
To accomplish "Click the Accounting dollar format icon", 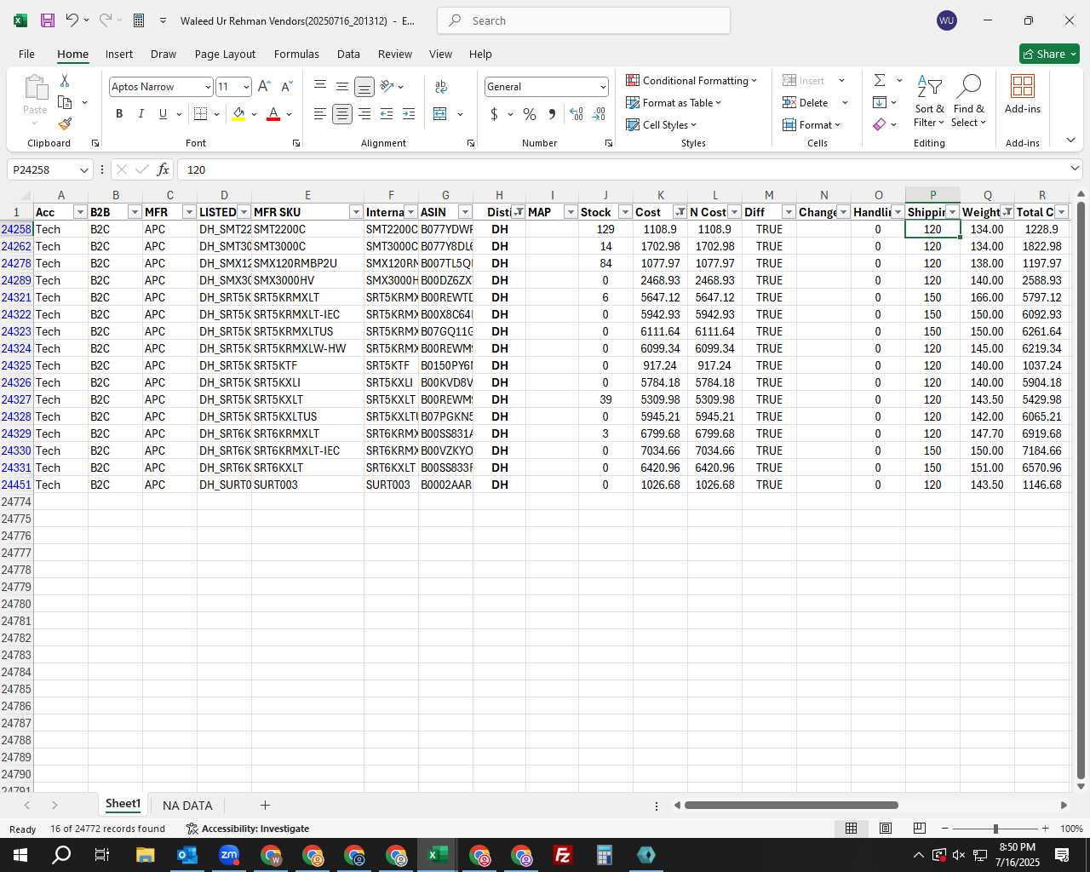I will click(x=494, y=114).
